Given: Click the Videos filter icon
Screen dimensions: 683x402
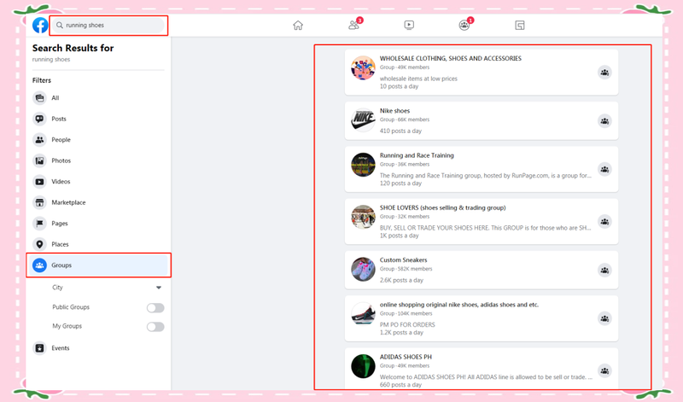Looking at the screenshot, I should point(39,182).
